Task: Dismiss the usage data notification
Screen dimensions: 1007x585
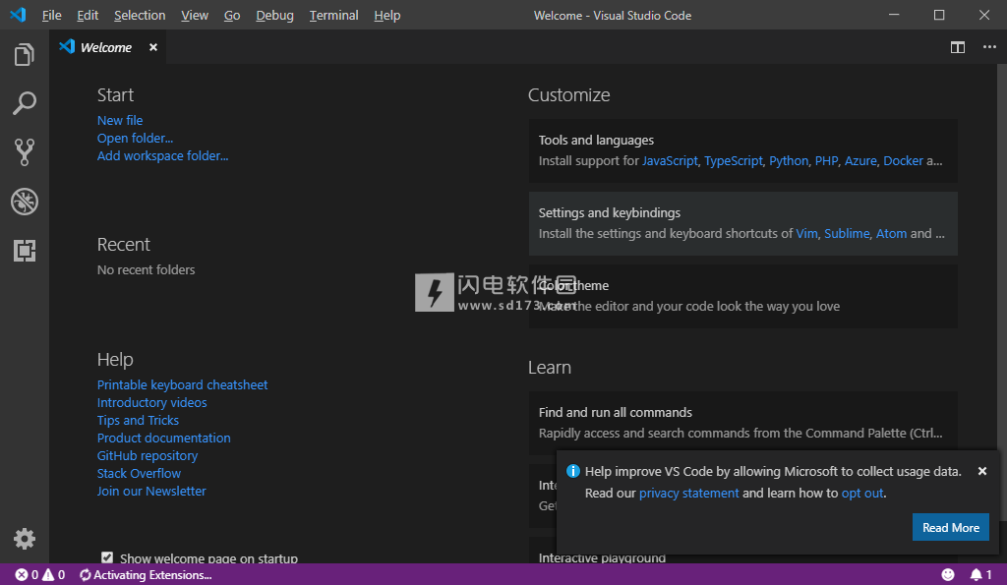Action: (982, 471)
